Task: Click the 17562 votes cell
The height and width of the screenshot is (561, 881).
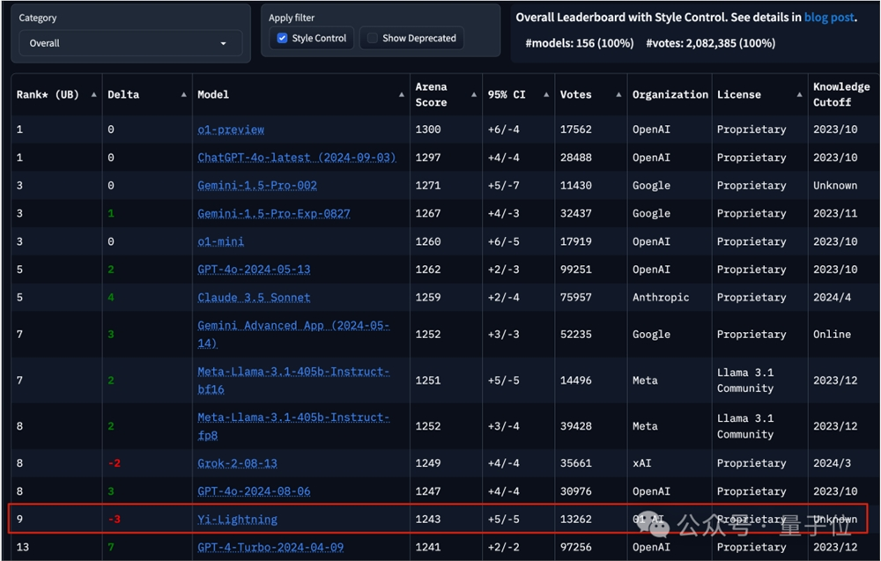Action: [x=576, y=129]
